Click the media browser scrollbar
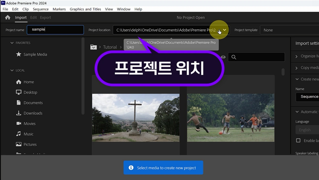The height and width of the screenshot is (180, 319). (283, 72)
